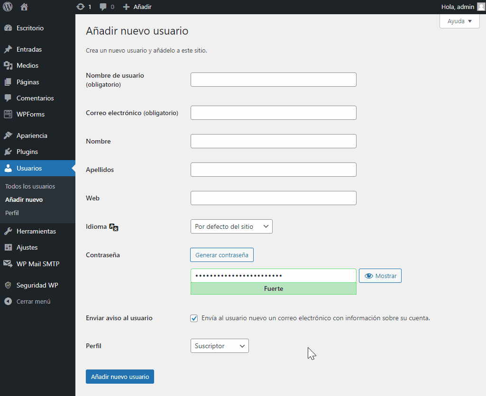
Task: Click the admin avatar icon
Action: [x=481, y=7]
